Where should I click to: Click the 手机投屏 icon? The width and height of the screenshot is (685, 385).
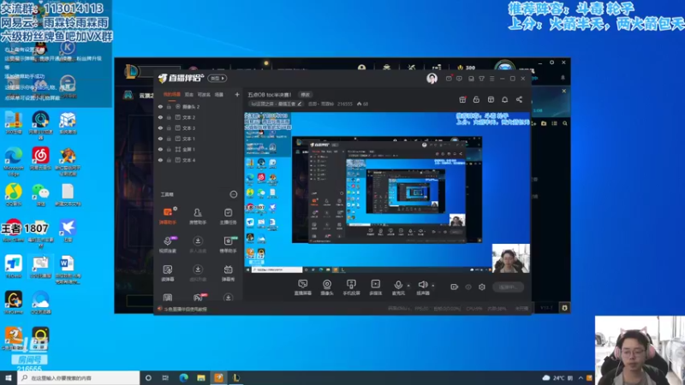pos(351,287)
